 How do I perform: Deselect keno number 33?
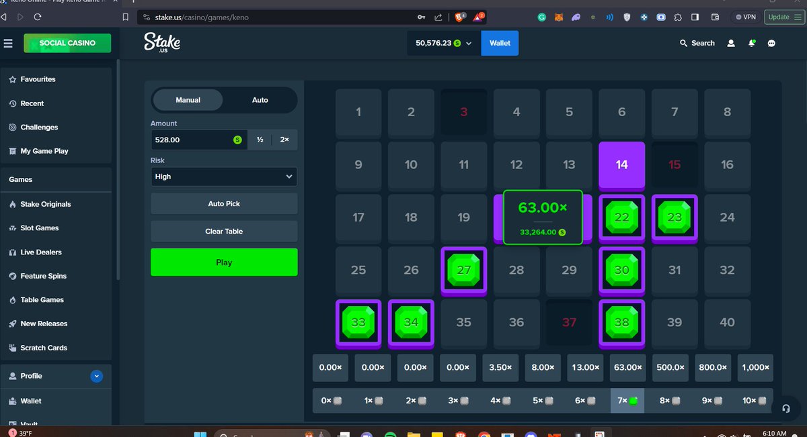358,322
